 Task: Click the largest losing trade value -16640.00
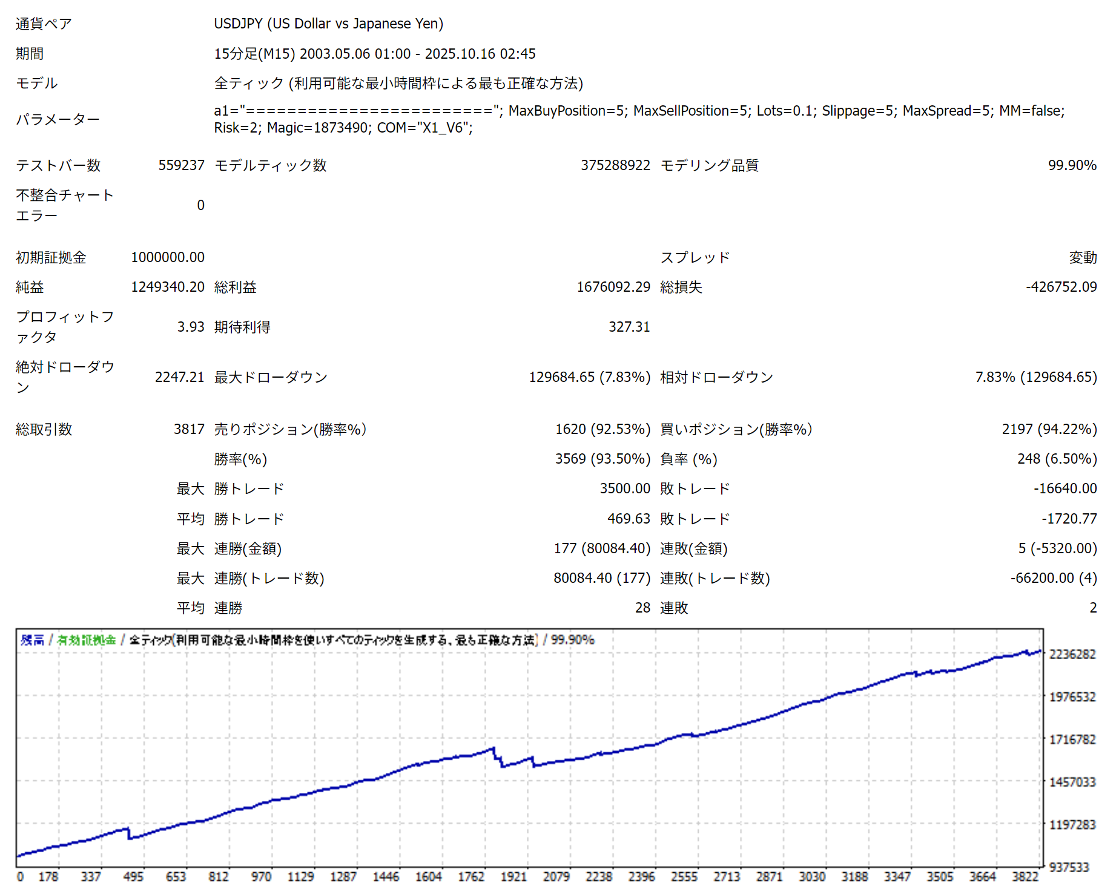coord(1065,488)
